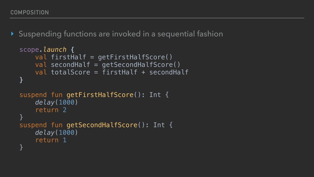Click the italic launch keyword
Viewport: 314px width, 177px height.
pyautogui.click(x=55, y=49)
